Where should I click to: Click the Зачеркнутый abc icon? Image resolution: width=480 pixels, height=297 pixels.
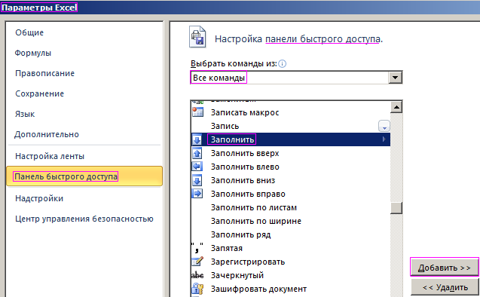197,275
